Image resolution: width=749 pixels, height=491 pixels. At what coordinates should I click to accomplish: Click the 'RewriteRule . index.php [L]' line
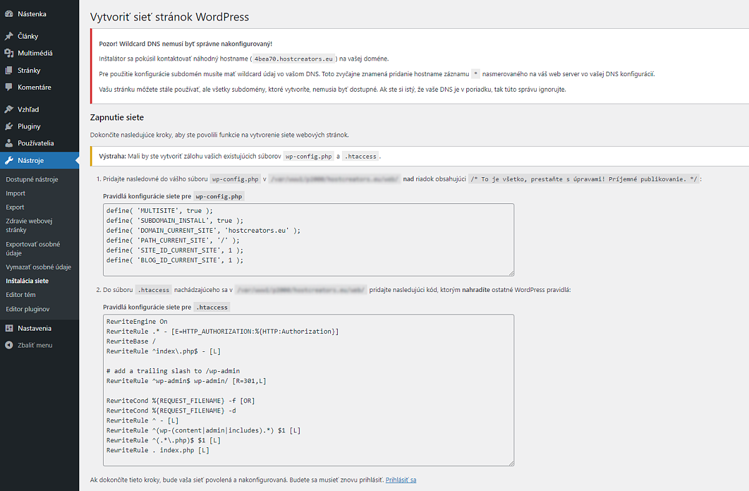tap(158, 450)
